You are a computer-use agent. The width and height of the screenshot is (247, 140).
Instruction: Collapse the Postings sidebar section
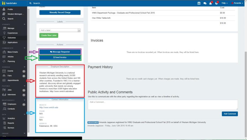coord(25,86)
